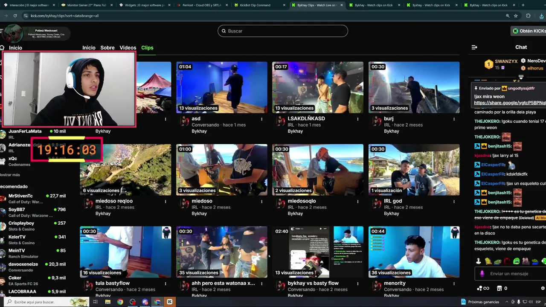Open a new browser tab with plus button

click(x=523, y=5)
